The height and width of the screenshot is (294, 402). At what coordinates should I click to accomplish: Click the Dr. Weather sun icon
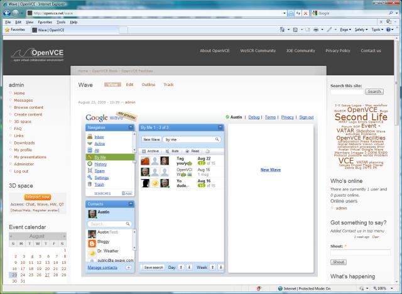[92, 253]
